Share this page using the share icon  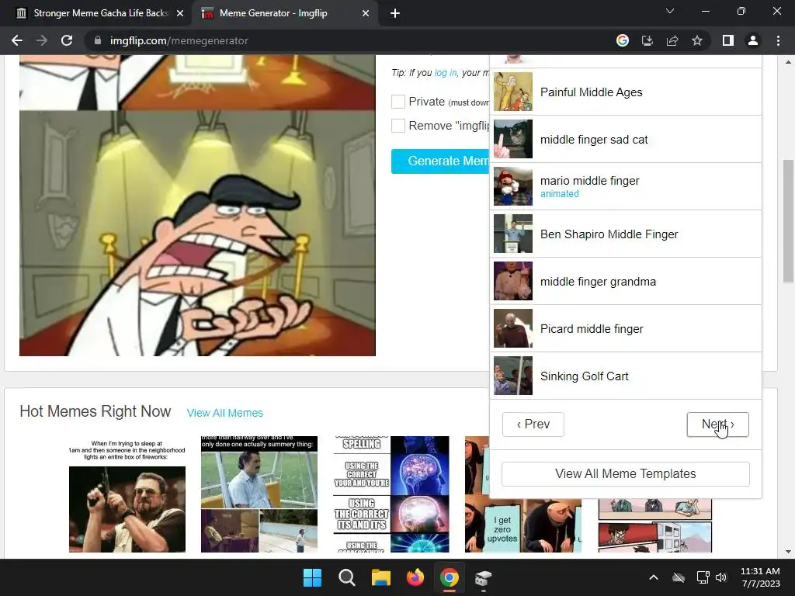coord(672,40)
